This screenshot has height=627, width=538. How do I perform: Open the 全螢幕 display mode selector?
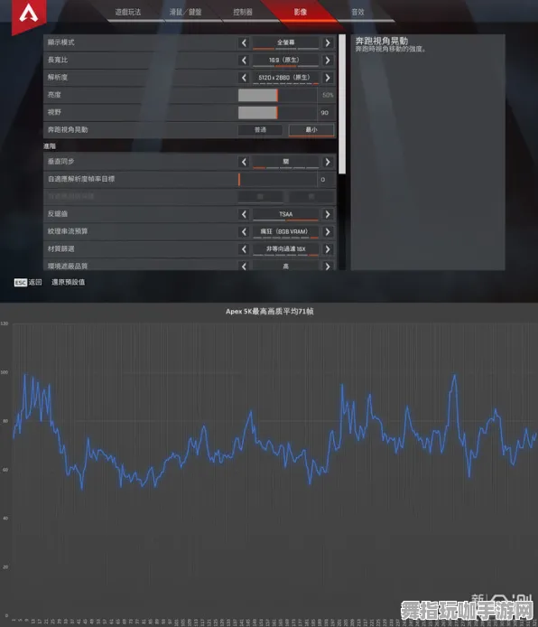[285, 42]
